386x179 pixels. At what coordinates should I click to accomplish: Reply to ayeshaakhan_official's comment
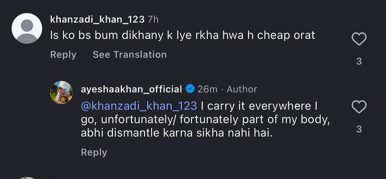coord(94,152)
